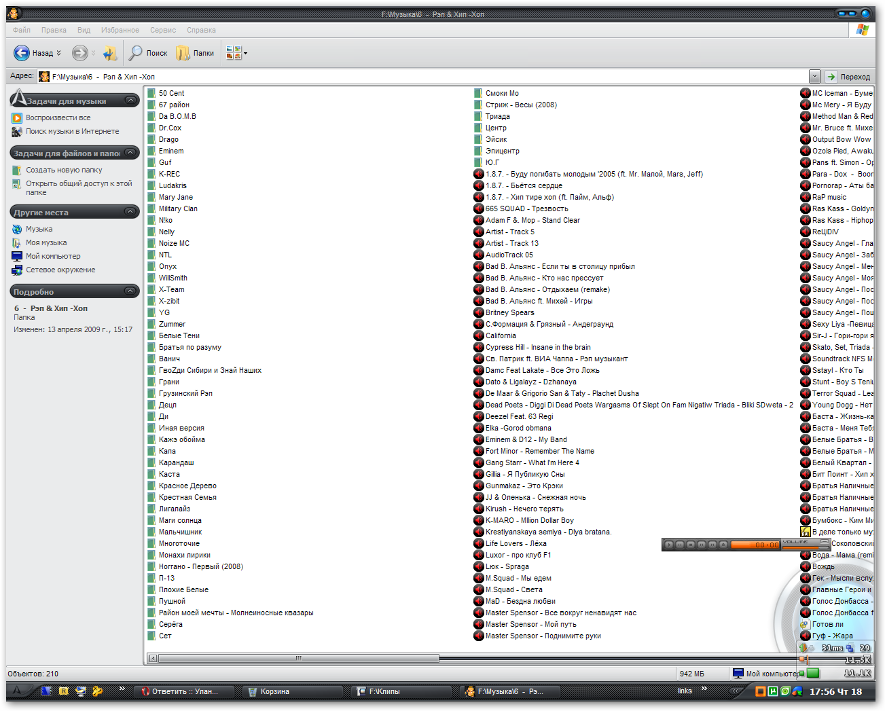Click the horizontal scrollbar in file list
The image size is (885, 711).
coord(297,658)
